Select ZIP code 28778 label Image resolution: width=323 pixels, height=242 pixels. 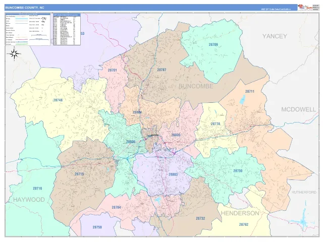[216, 124]
